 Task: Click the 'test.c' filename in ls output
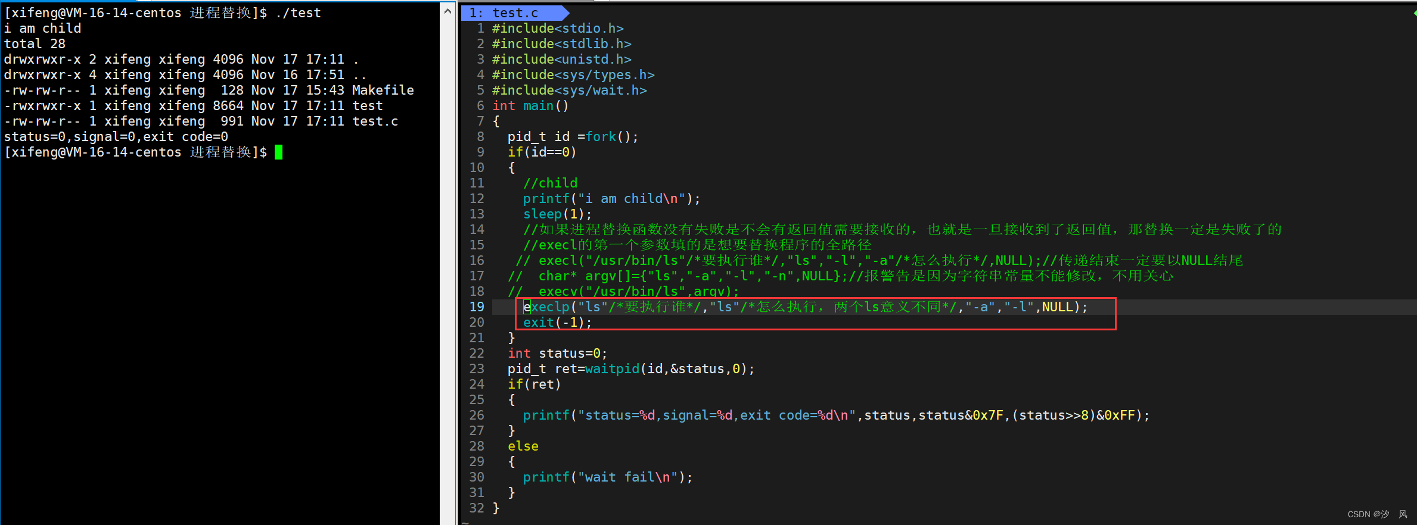tap(375, 121)
